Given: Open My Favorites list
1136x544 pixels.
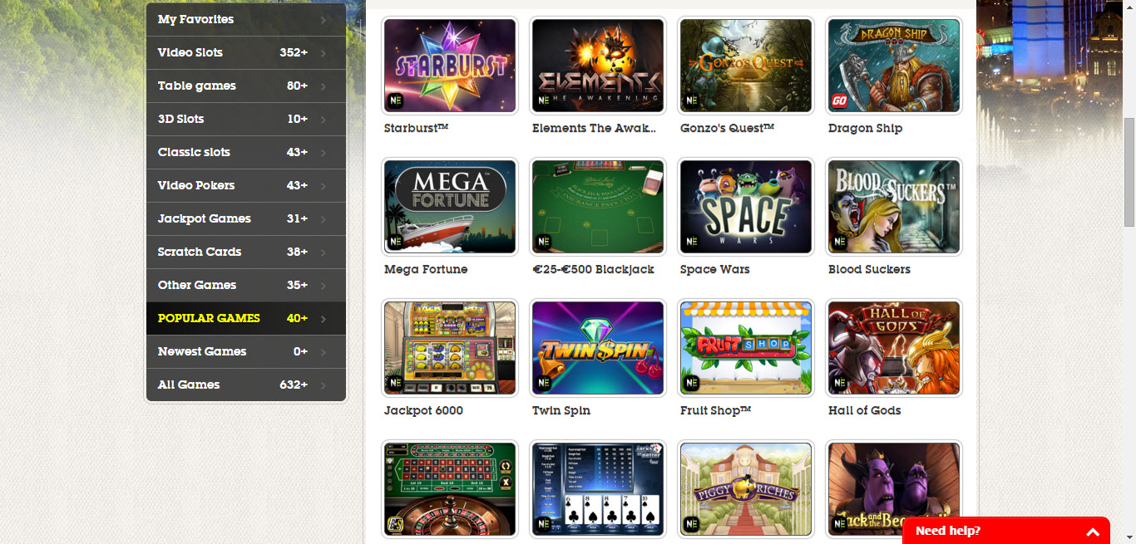Looking at the screenshot, I should click(x=246, y=20).
